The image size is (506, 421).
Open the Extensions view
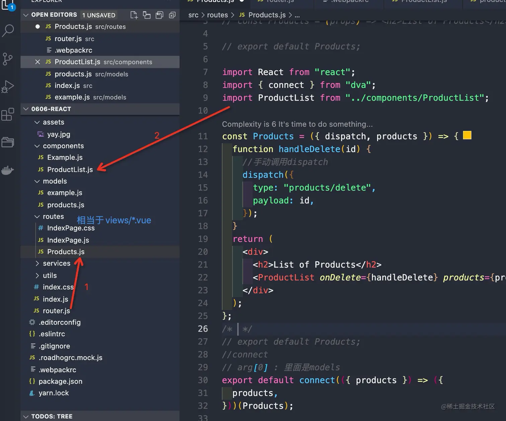[8, 115]
